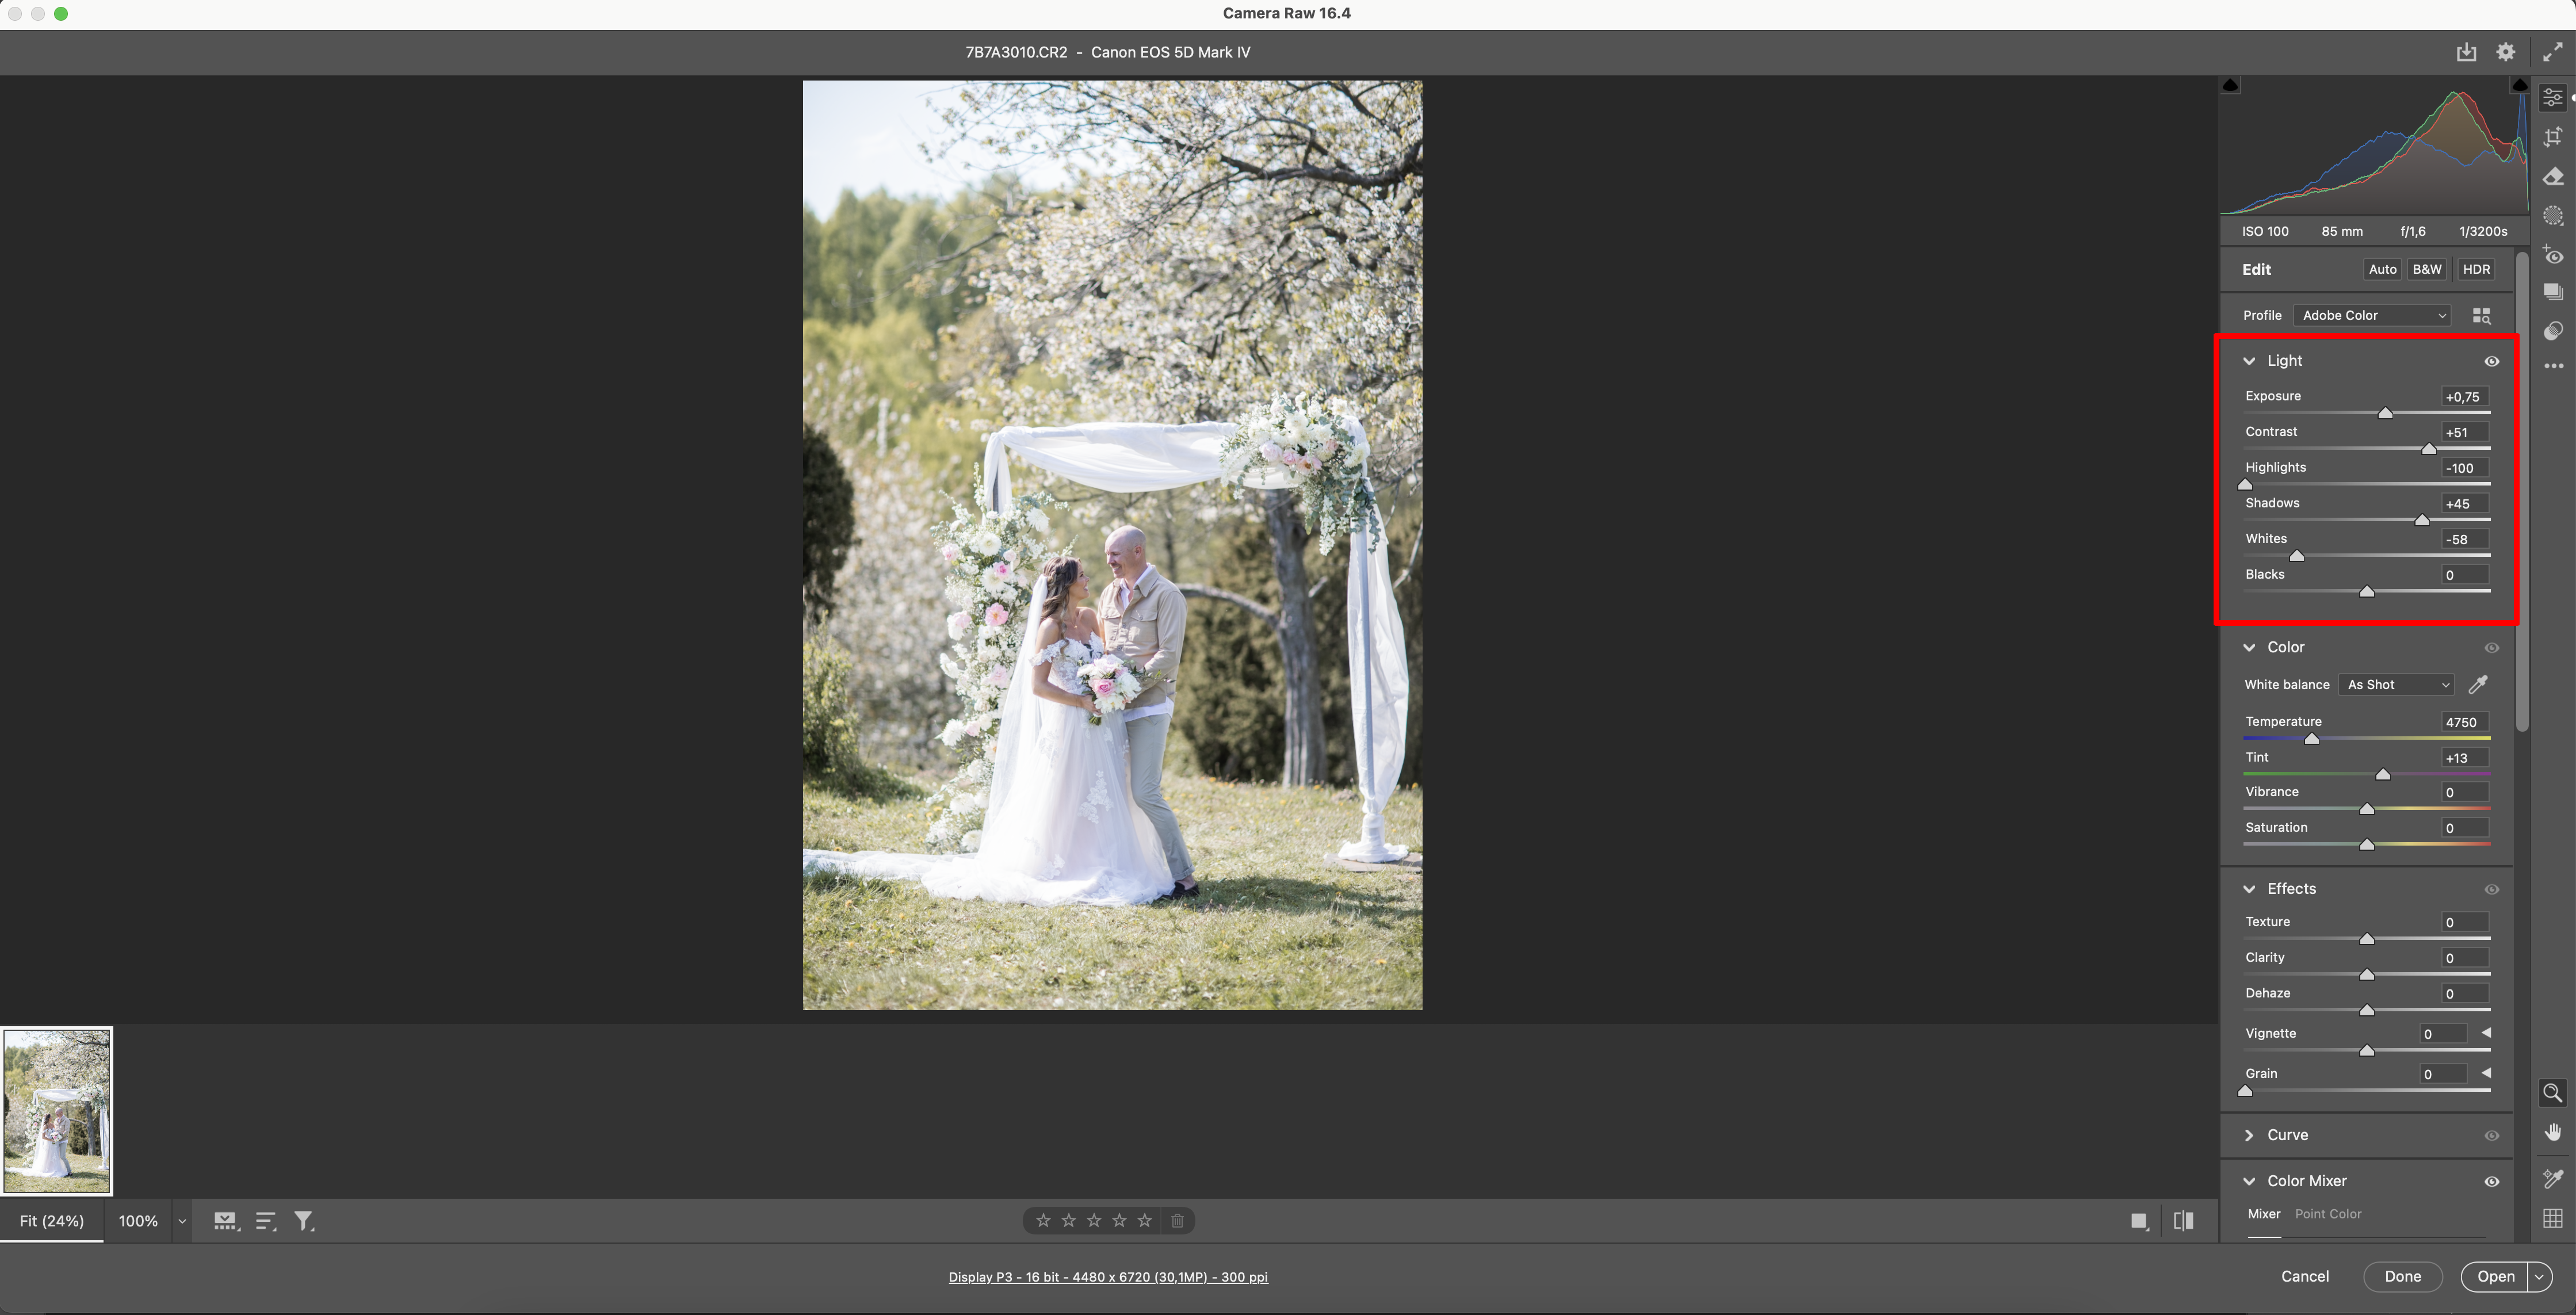Open the profile browser grid icon
Viewport: 2576px width, 1315px height.
(x=2481, y=316)
